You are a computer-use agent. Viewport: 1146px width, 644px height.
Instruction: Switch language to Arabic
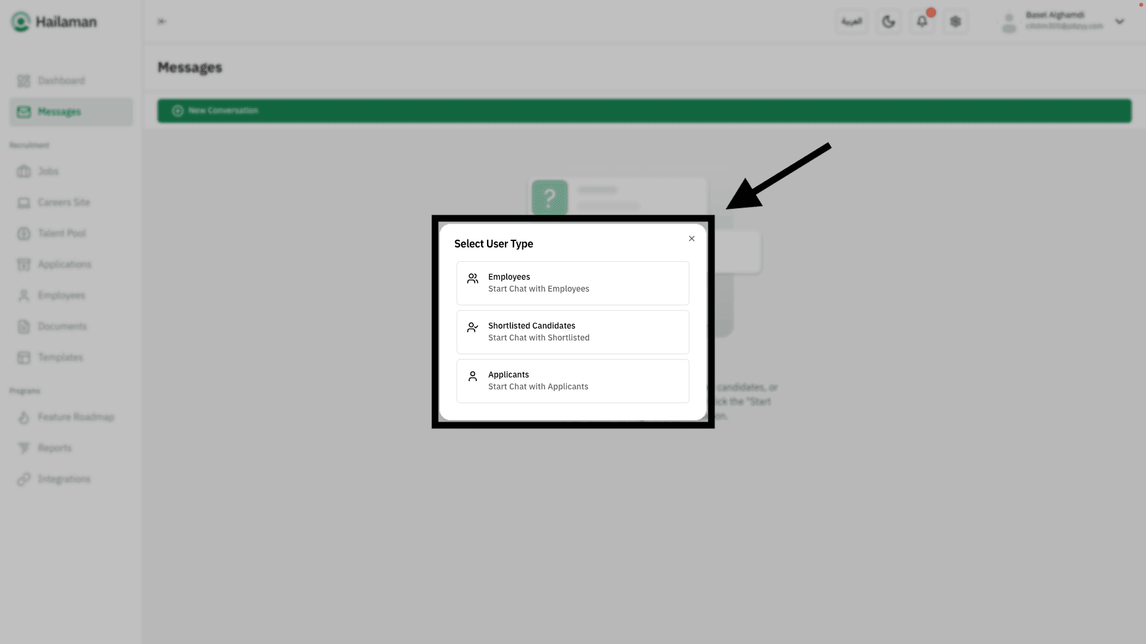point(852,22)
